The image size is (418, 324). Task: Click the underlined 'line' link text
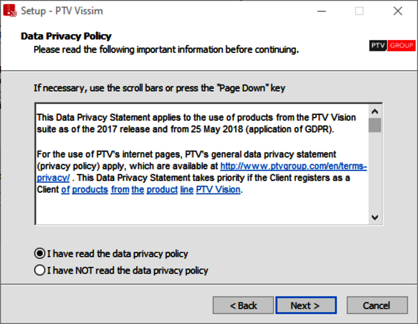[x=186, y=190]
